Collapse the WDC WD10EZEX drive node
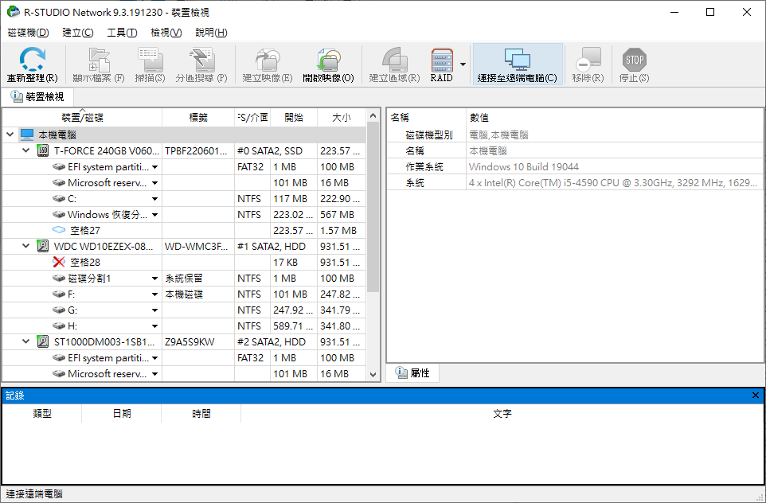Image resolution: width=766 pixels, height=503 pixels. 26,246
